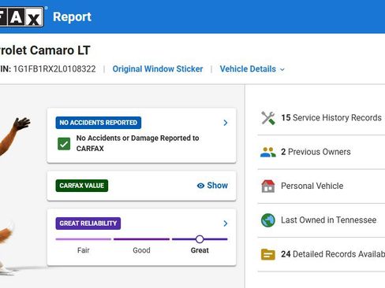Show the CARFAX Value

point(212,186)
